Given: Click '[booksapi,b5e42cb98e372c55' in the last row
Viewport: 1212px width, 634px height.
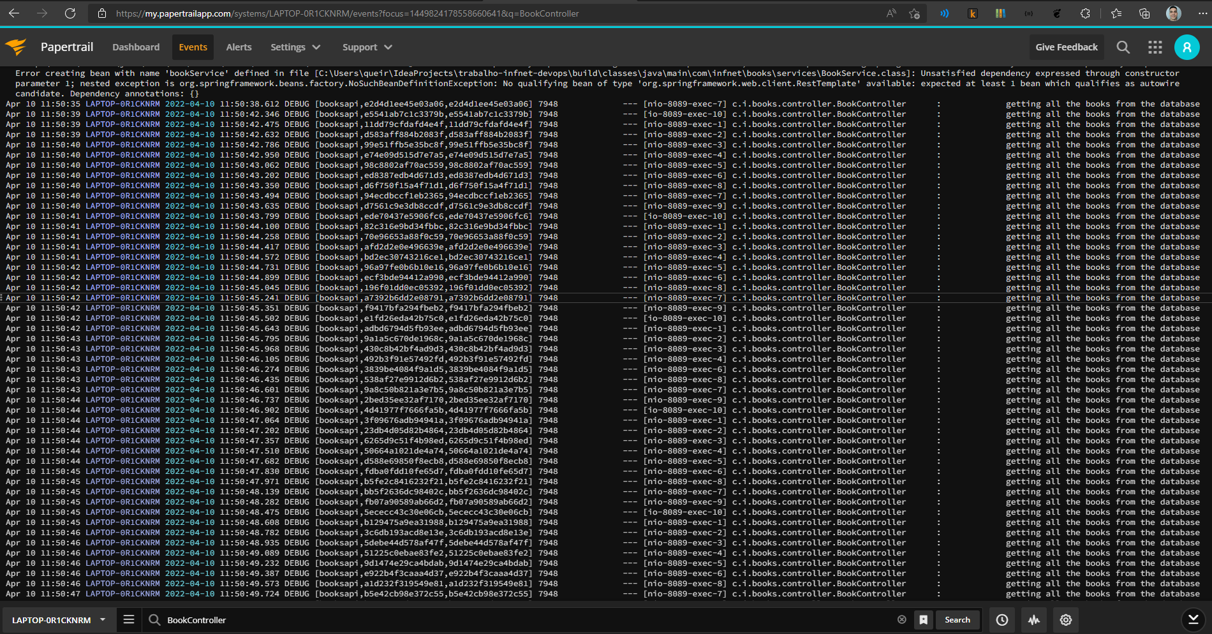Looking at the screenshot, I should 379,594.
